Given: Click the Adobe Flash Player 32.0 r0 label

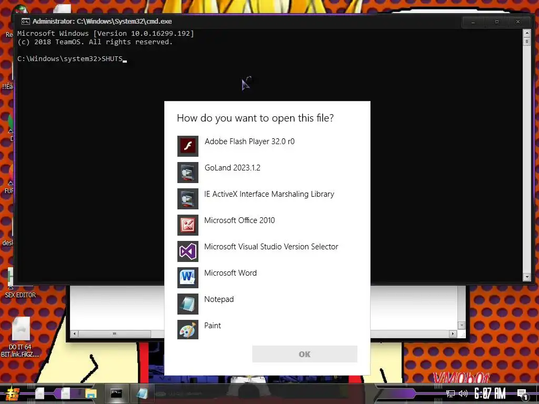Looking at the screenshot, I should point(249,142).
